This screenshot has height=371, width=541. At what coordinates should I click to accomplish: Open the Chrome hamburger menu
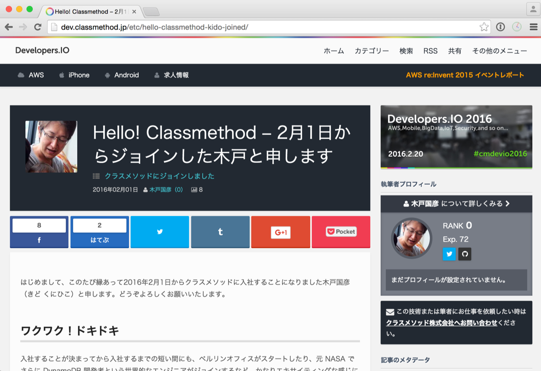click(x=533, y=27)
